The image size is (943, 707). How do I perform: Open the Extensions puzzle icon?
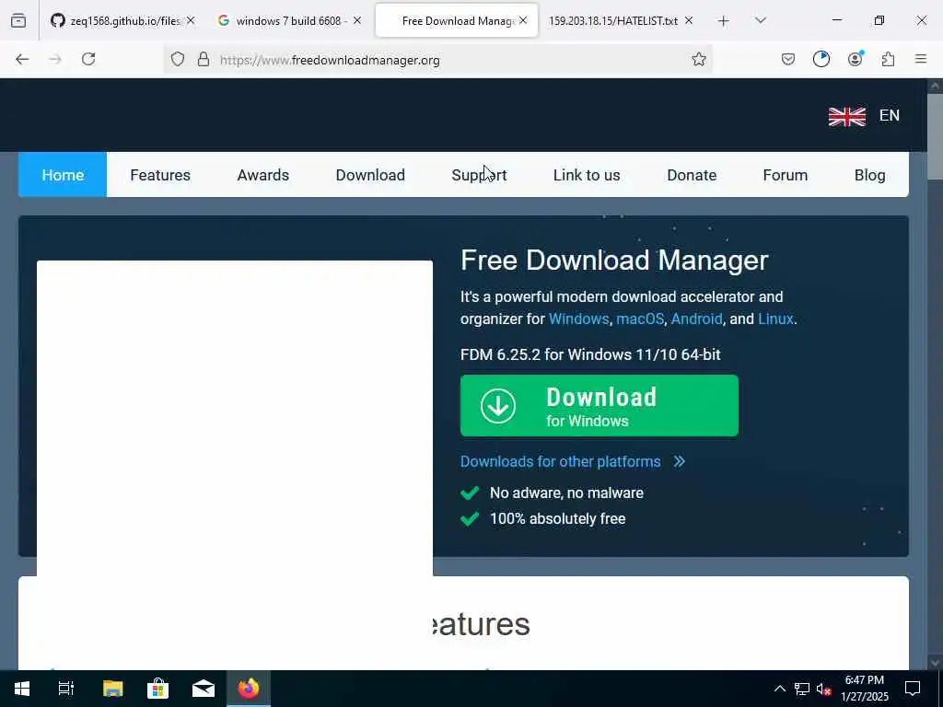tap(888, 59)
